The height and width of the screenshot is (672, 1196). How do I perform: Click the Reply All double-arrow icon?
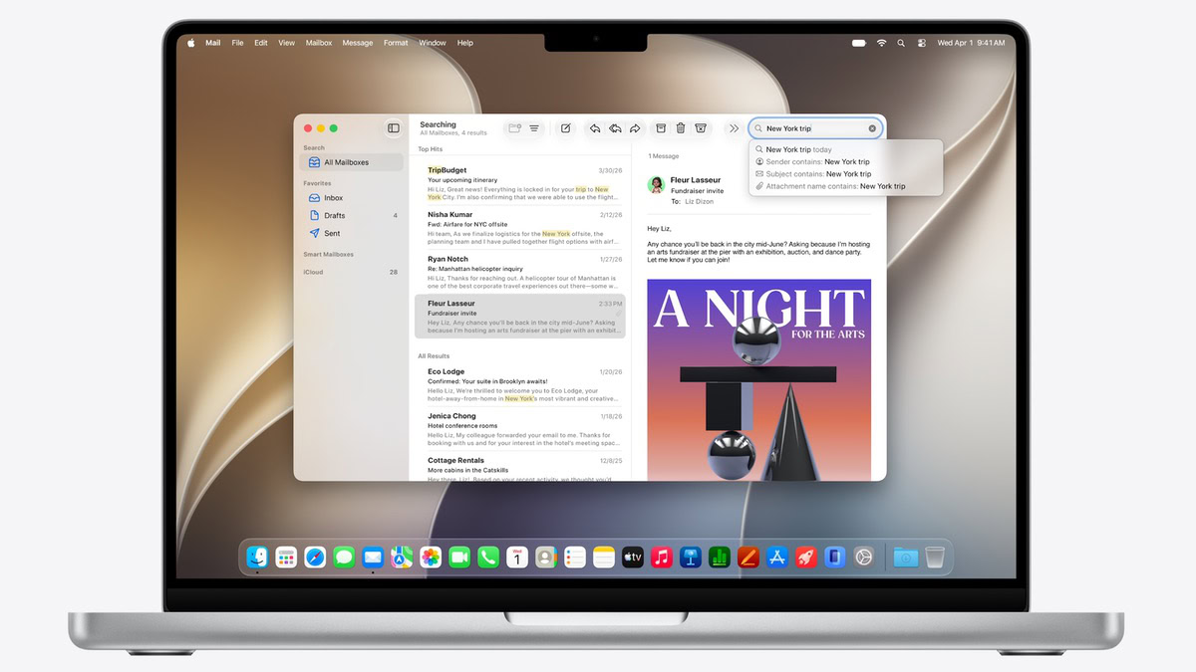point(615,128)
